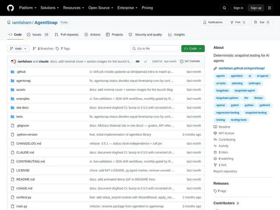Open the claude co-author link
Viewport: 280px width, 210px height.
[44, 61]
